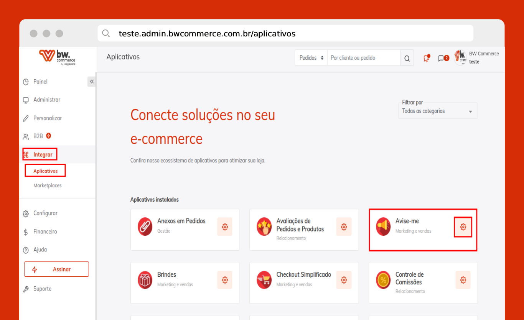
Task: Open settings gear for Anexos em Pedidos
Action: [x=225, y=226]
